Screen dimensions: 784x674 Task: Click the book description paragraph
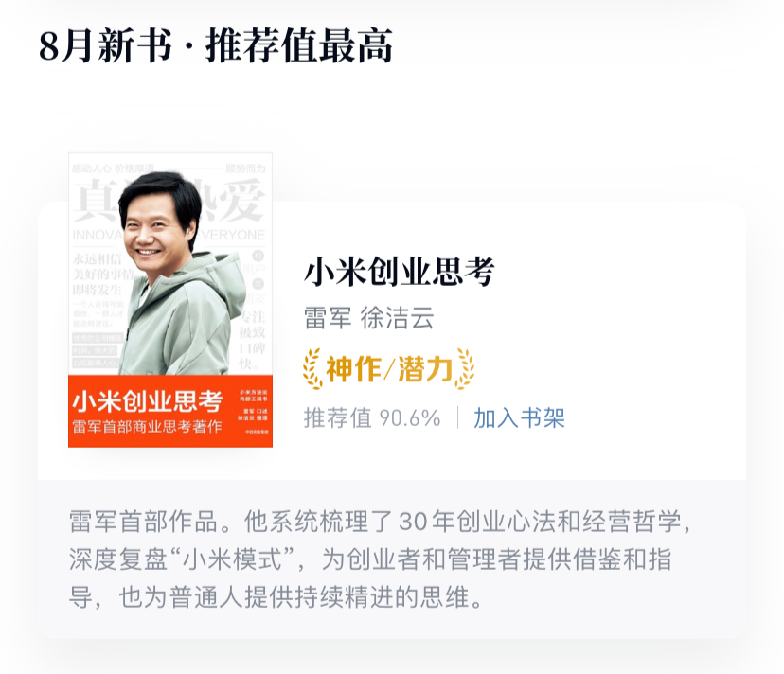tap(380, 559)
